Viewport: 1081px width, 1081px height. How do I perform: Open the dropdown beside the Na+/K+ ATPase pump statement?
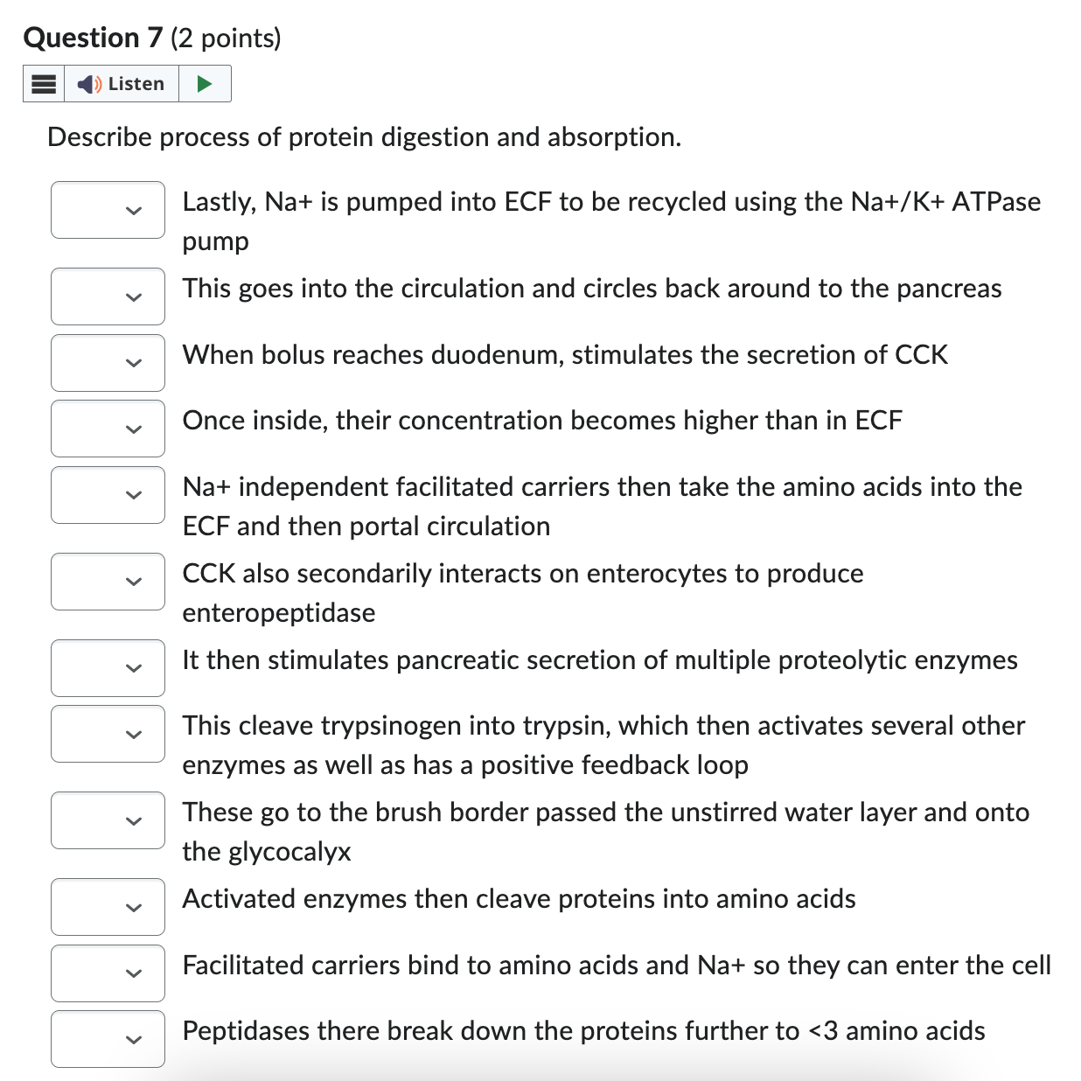tap(108, 210)
